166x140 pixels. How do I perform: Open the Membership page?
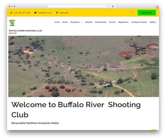coord(101,22)
